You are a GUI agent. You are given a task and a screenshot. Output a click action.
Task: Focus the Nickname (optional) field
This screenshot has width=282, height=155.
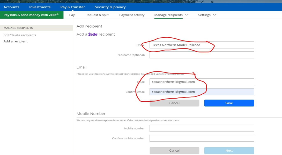(x=202, y=55)
